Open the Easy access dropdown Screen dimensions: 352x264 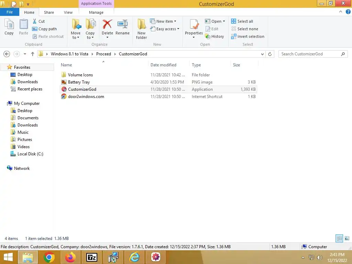click(165, 29)
